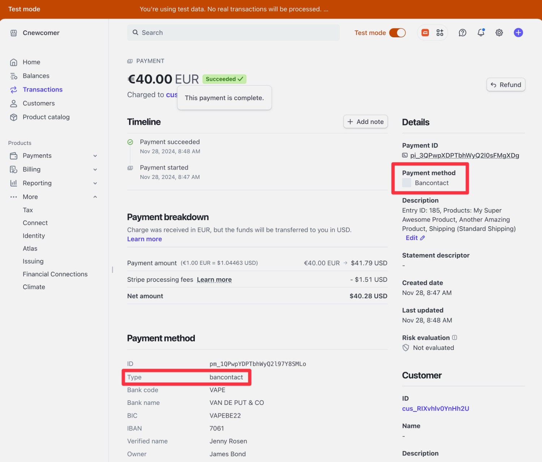Expand the Reporting submenu chevron

95,183
